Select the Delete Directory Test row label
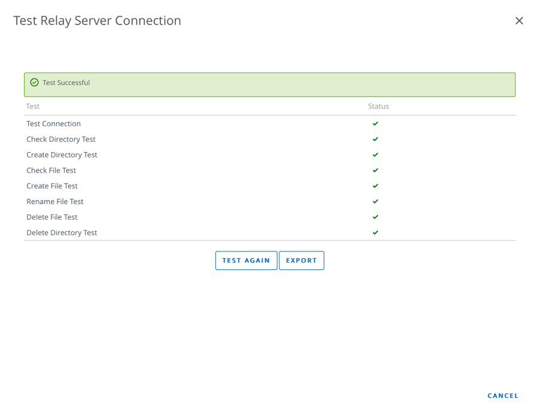 pyautogui.click(x=62, y=233)
